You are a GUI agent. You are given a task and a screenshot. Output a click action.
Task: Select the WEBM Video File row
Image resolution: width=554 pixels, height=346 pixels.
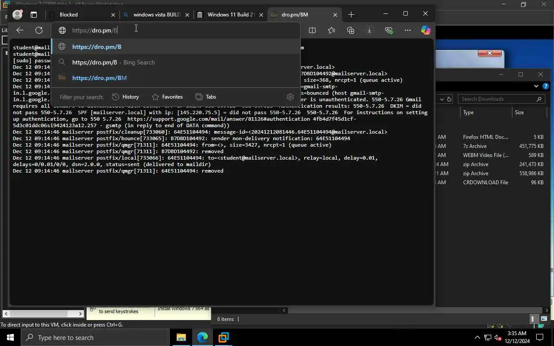click(491, 155)
